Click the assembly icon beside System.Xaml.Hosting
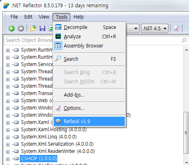 tap(16, 130)
